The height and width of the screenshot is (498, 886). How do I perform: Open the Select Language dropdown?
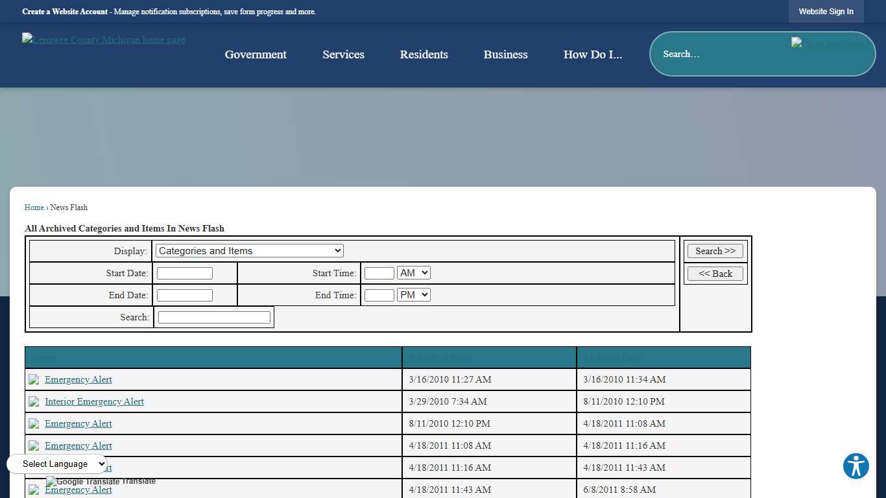(57, 464)
